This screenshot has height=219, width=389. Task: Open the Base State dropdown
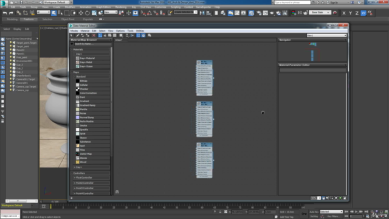click(320, 12)
